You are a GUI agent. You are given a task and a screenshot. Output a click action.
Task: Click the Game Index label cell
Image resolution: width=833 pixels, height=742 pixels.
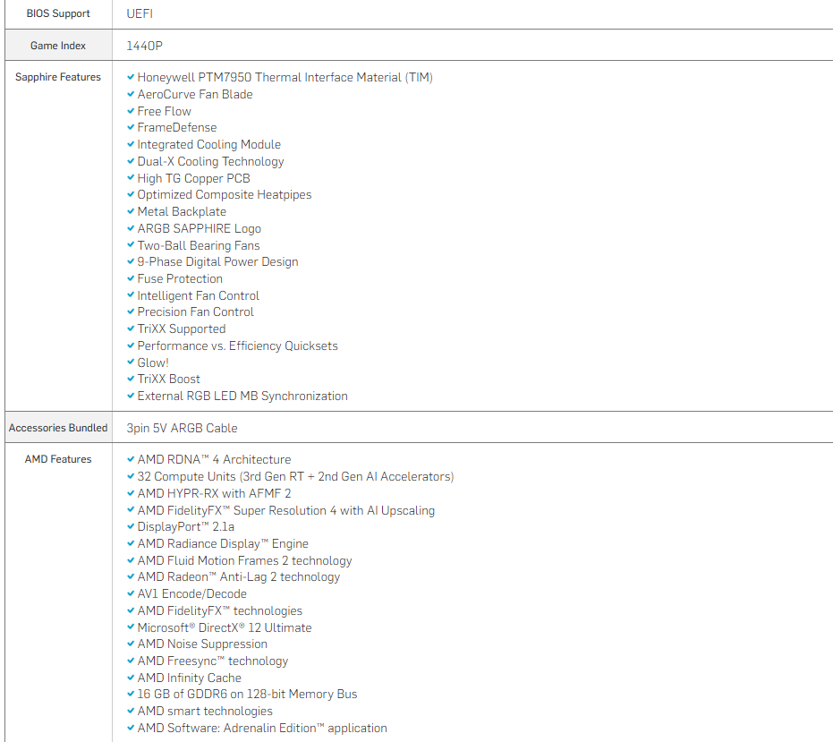58,46
